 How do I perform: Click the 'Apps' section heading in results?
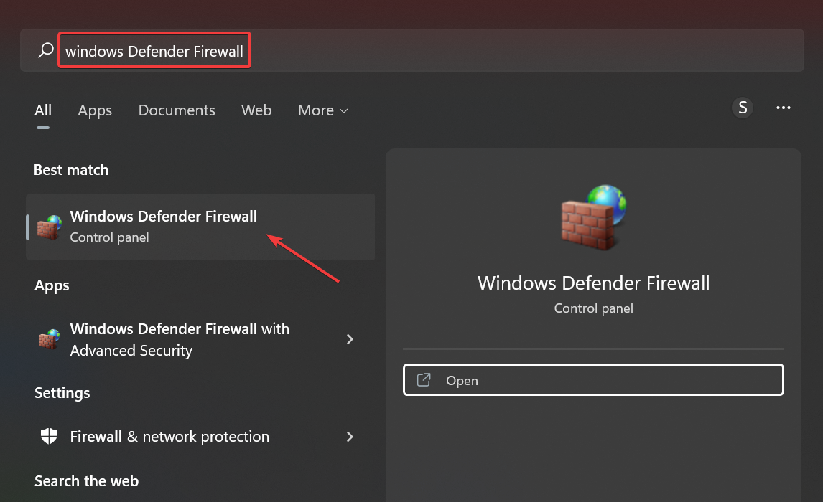52,285
